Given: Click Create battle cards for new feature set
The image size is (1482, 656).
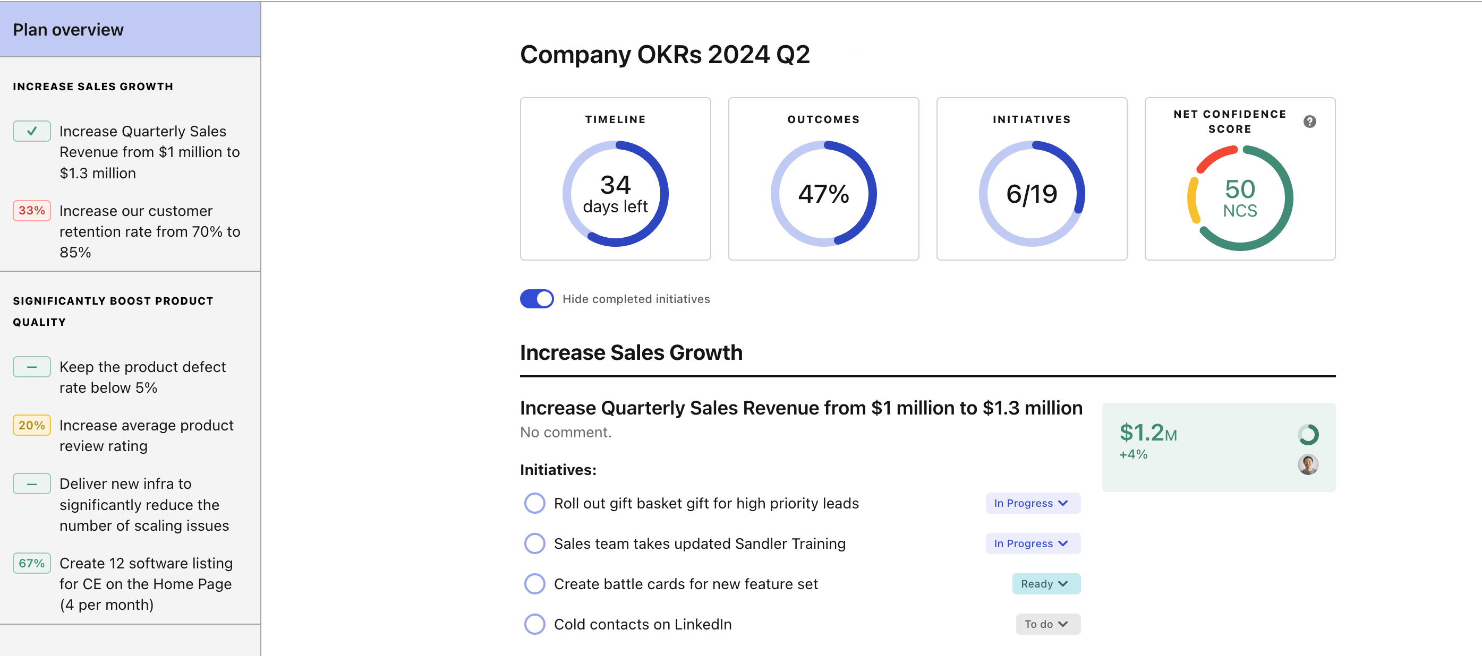Looking at the screenshot, I should pos(685,584).
